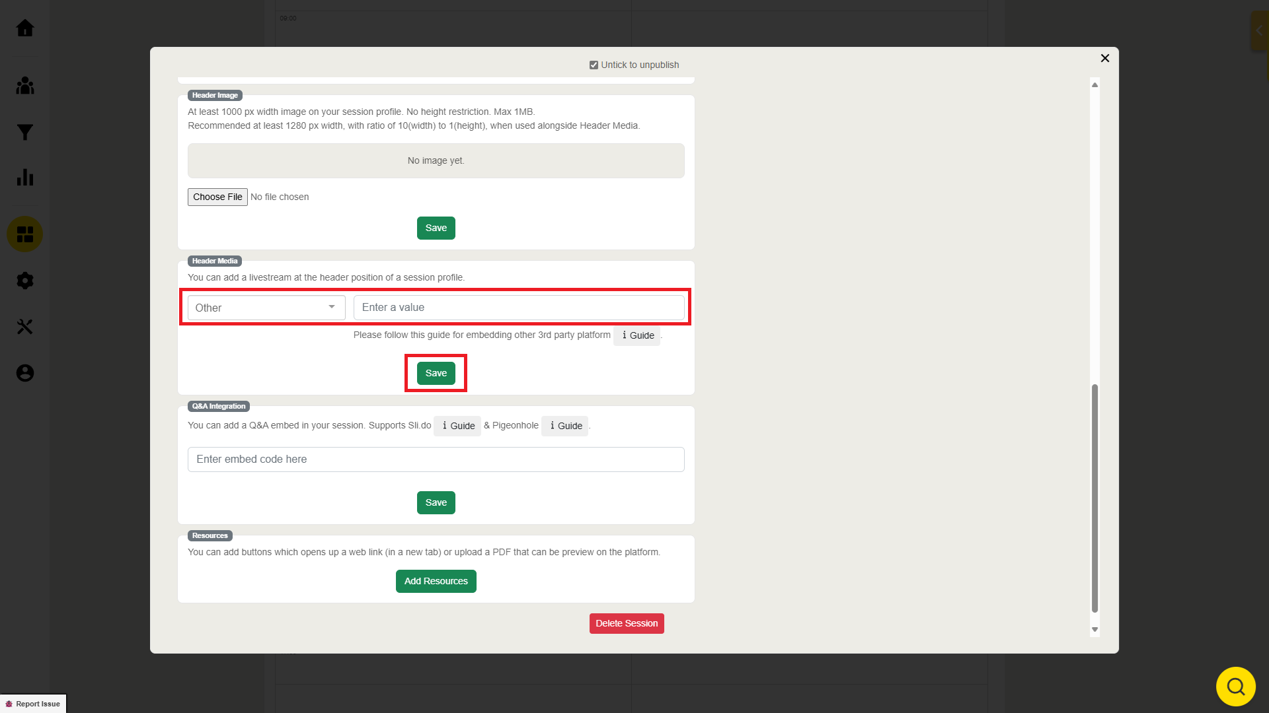Click Choose File for header image
The height and width of the screenshot is (713, 1269).
click(x=217, y=197)
